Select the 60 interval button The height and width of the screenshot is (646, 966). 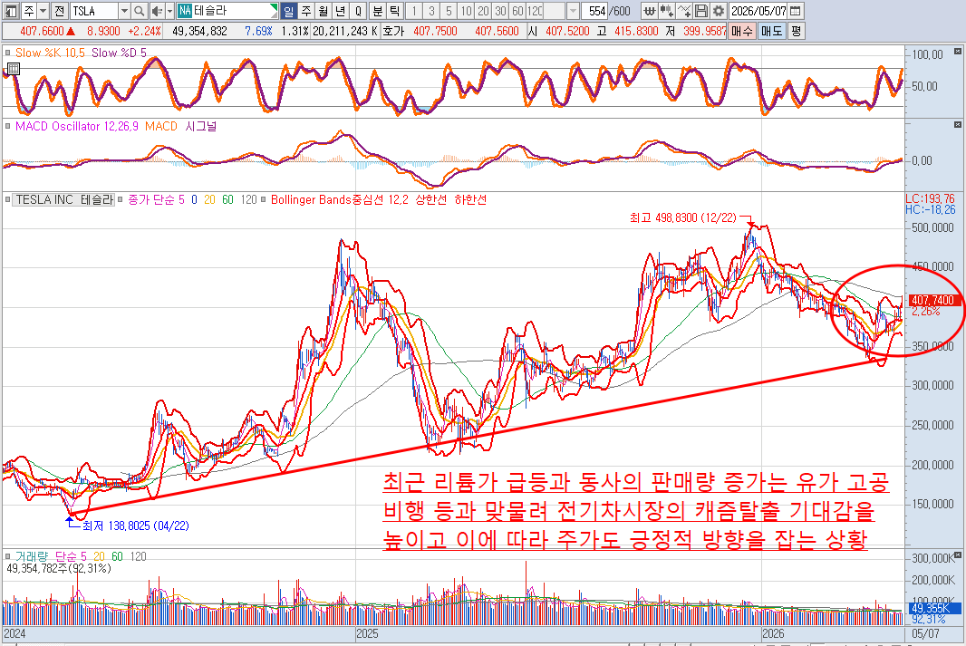coord(517,11)
